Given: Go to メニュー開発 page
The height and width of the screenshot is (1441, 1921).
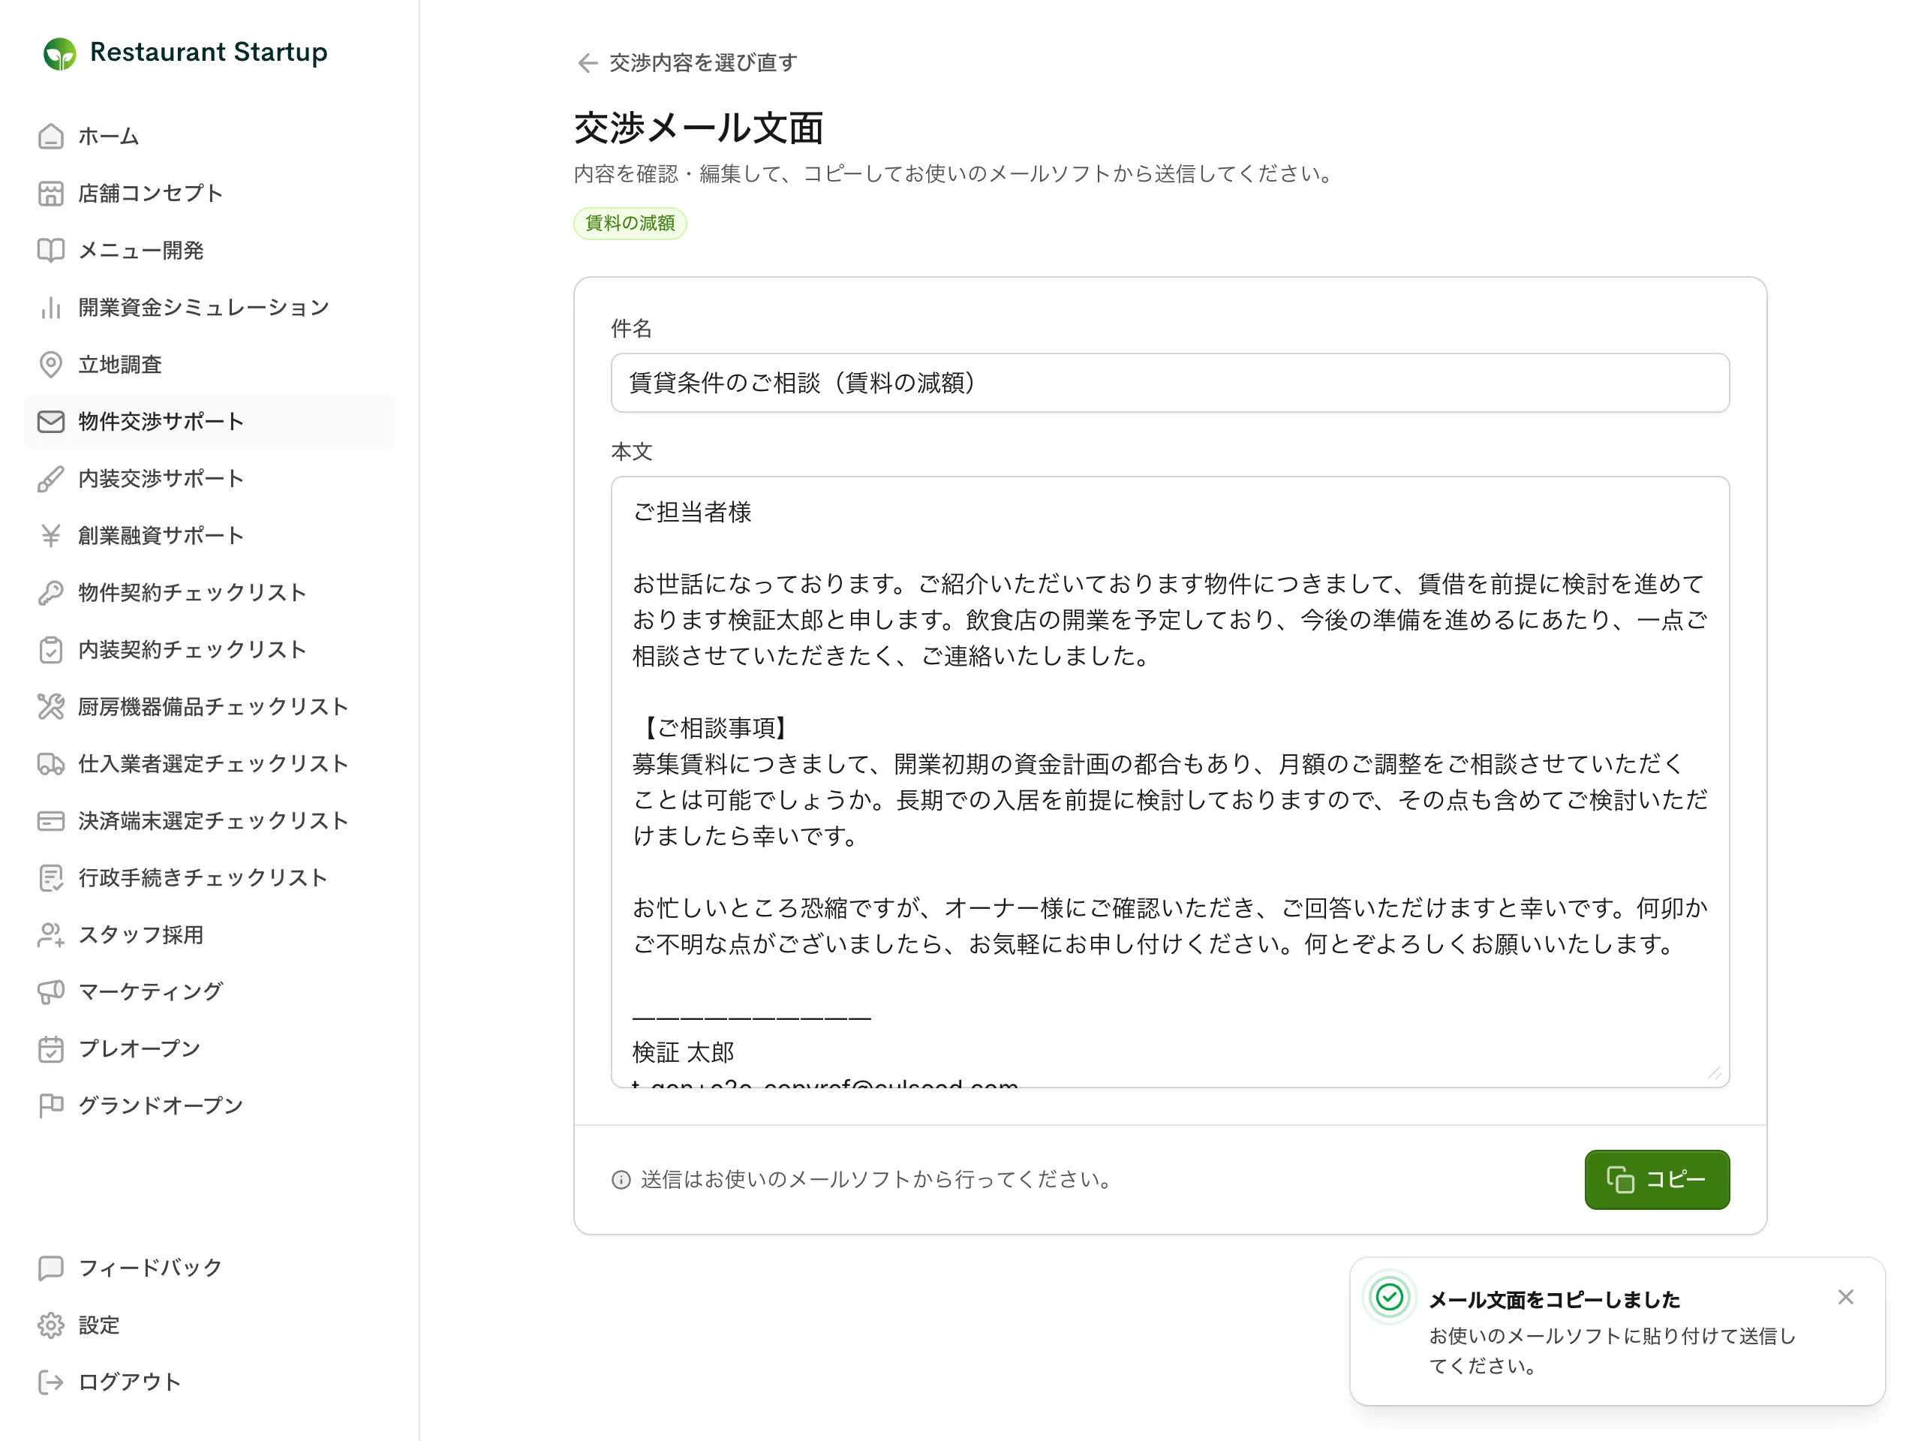Looking at the screenshot, I should (x=209, y=250).
